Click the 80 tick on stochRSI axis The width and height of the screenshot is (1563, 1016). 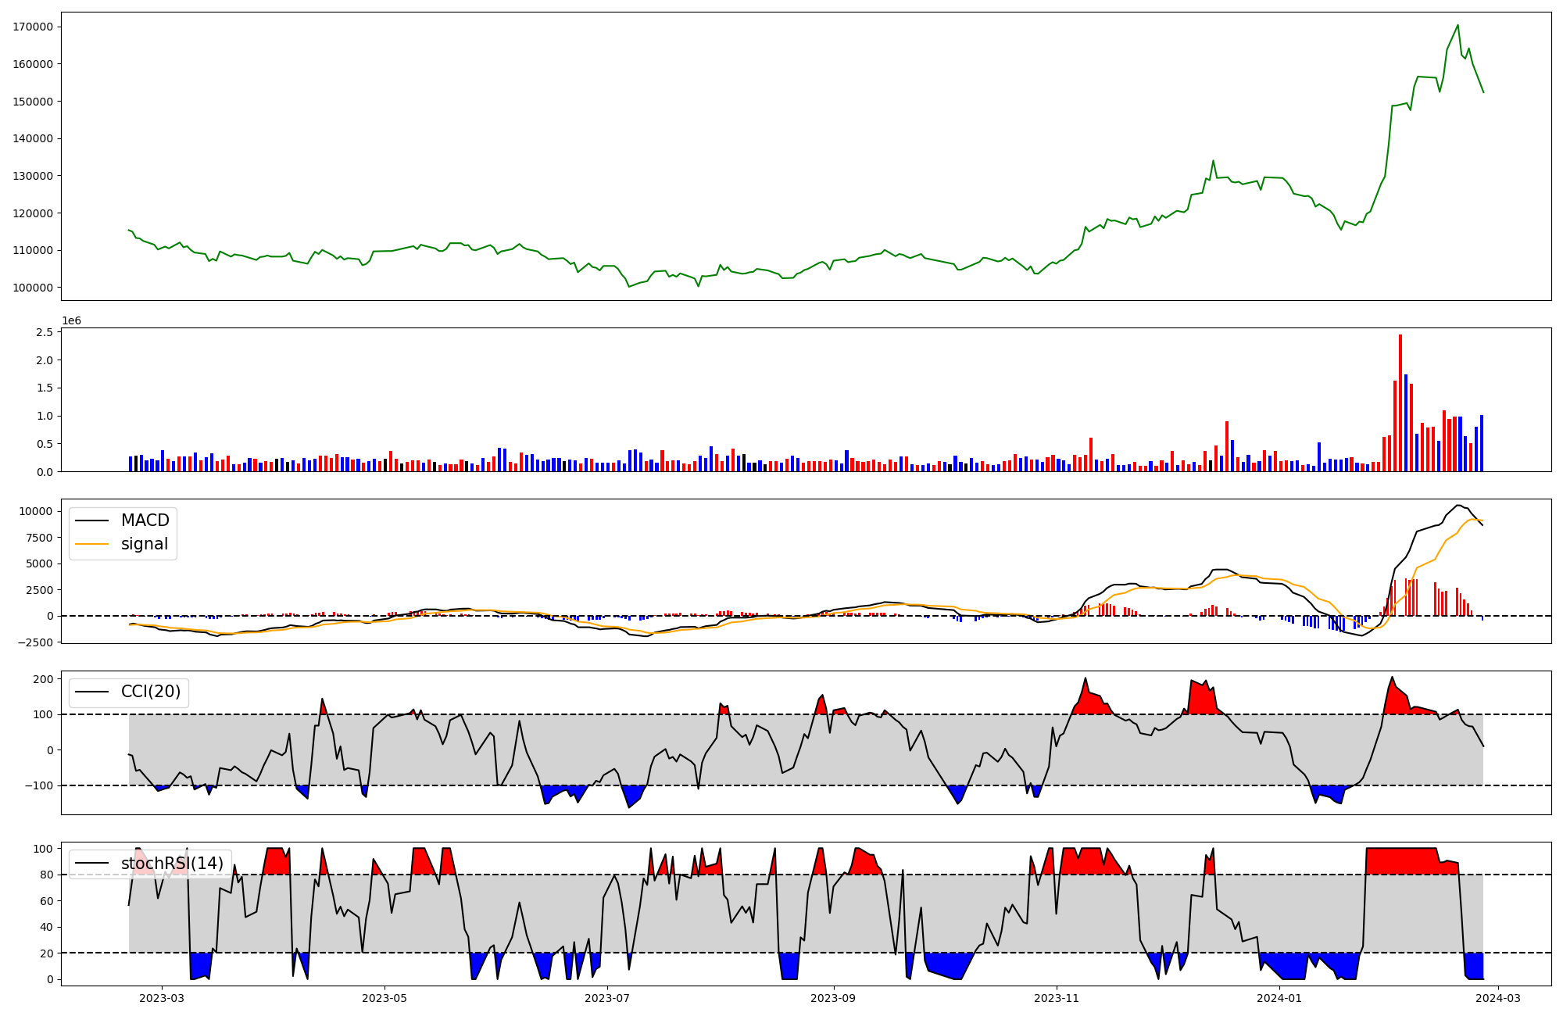click(x=45, y=875)
